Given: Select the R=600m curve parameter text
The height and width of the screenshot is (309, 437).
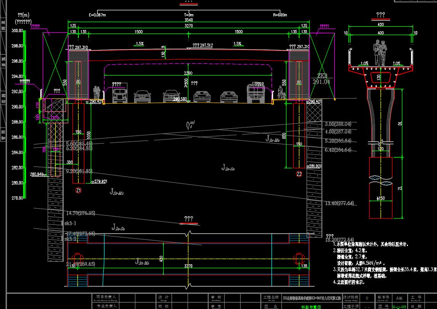Looking at the screenshot, I should 280,15.
